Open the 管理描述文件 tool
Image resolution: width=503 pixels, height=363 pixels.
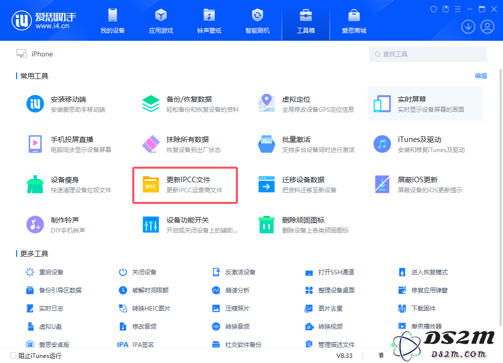pos(330,344)
